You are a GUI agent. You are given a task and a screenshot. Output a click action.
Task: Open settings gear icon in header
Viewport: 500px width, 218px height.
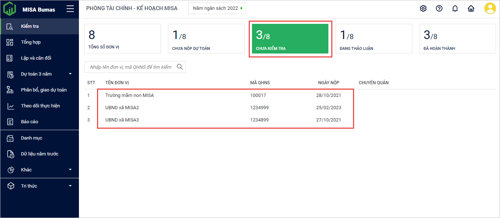pos(423,9)
